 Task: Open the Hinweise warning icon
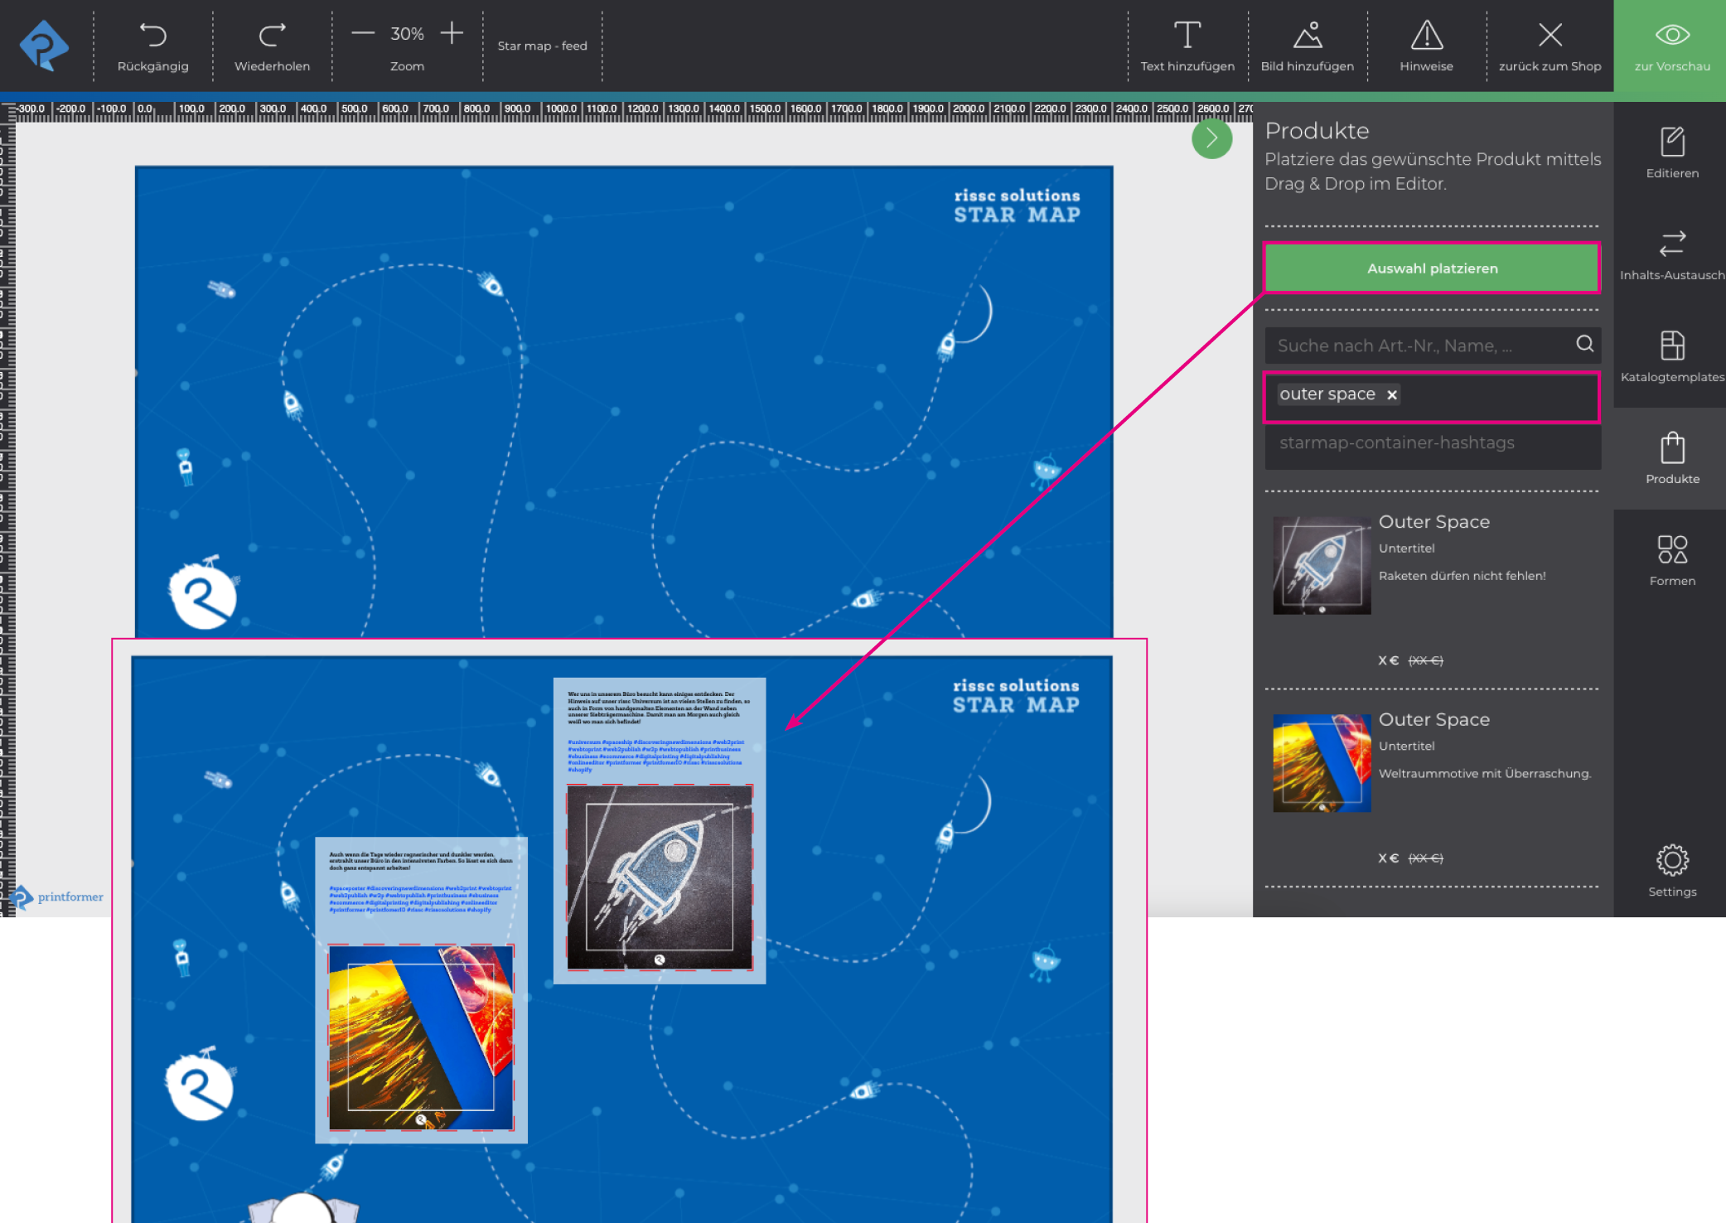pos(1426,35)
